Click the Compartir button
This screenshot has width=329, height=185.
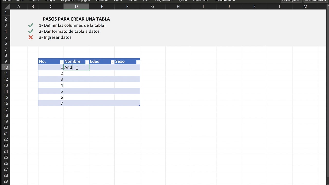click(291, 1)
